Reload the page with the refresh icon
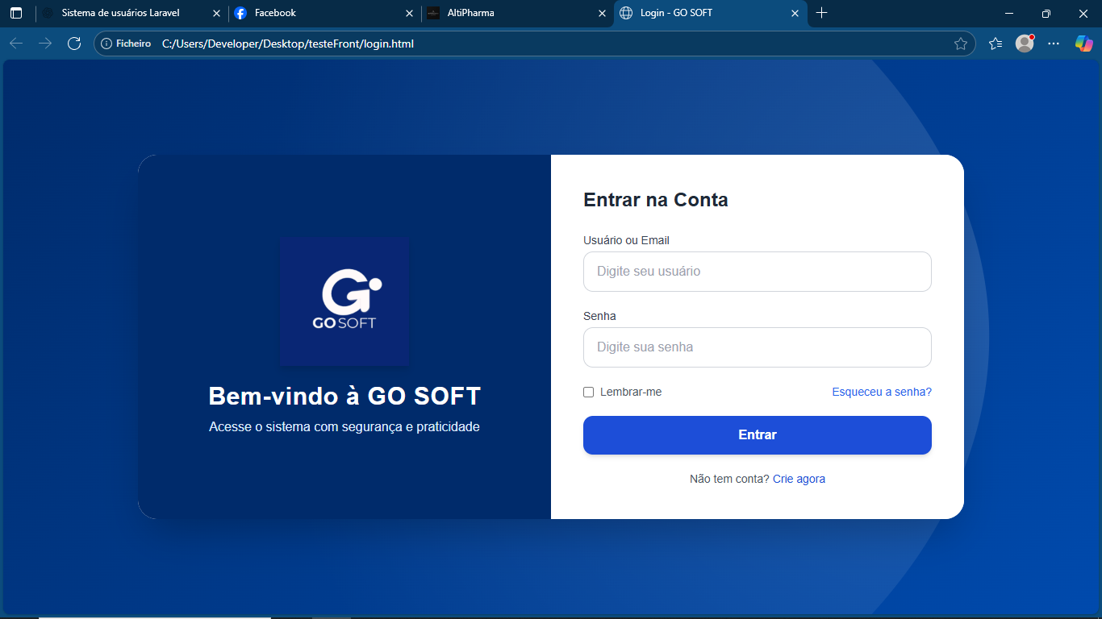This screenshot has width=1102, height=619. [74, 44]
